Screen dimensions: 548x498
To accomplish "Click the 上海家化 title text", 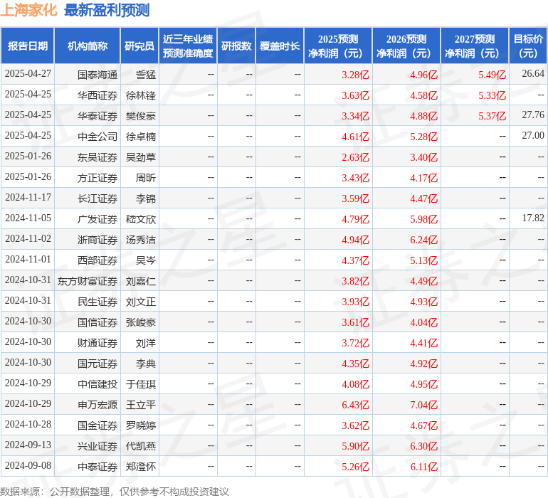I will point(28,10).
